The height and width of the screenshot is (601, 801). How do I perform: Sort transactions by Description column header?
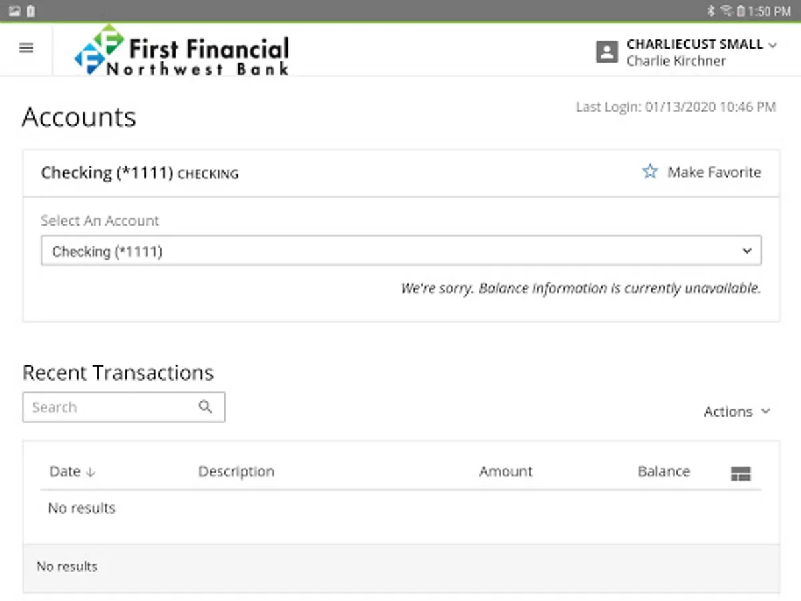(236, 471)
